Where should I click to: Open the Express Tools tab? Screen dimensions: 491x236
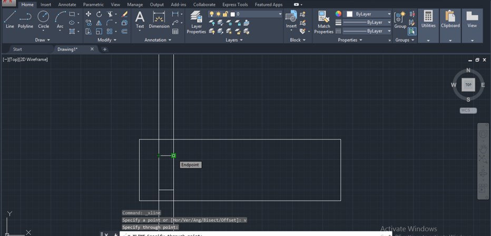pyautogui.click(x=235, y=5)
